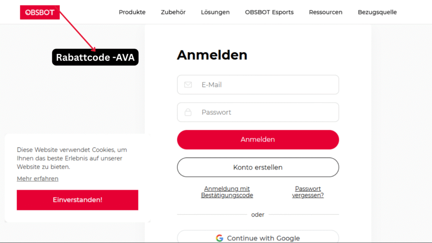Open the Zubehör menu
This screenshot has height=243, width=432.
click(173, 12)
